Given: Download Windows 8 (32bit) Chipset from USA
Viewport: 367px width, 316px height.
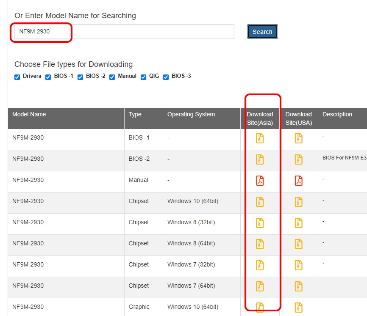Looking at the screenshot, I should [x=299, y=223].
